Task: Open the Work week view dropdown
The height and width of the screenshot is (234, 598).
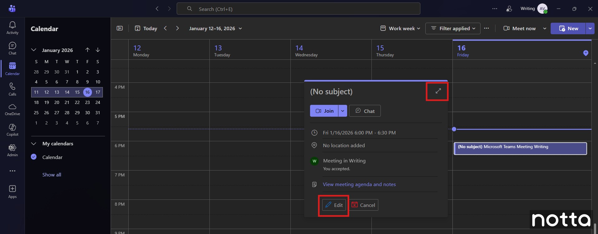Action: [x=400, y=28]
